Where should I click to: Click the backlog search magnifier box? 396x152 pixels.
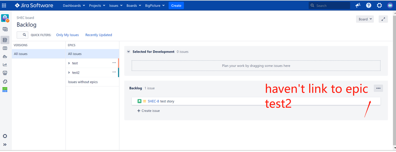[x=23, y=35]
